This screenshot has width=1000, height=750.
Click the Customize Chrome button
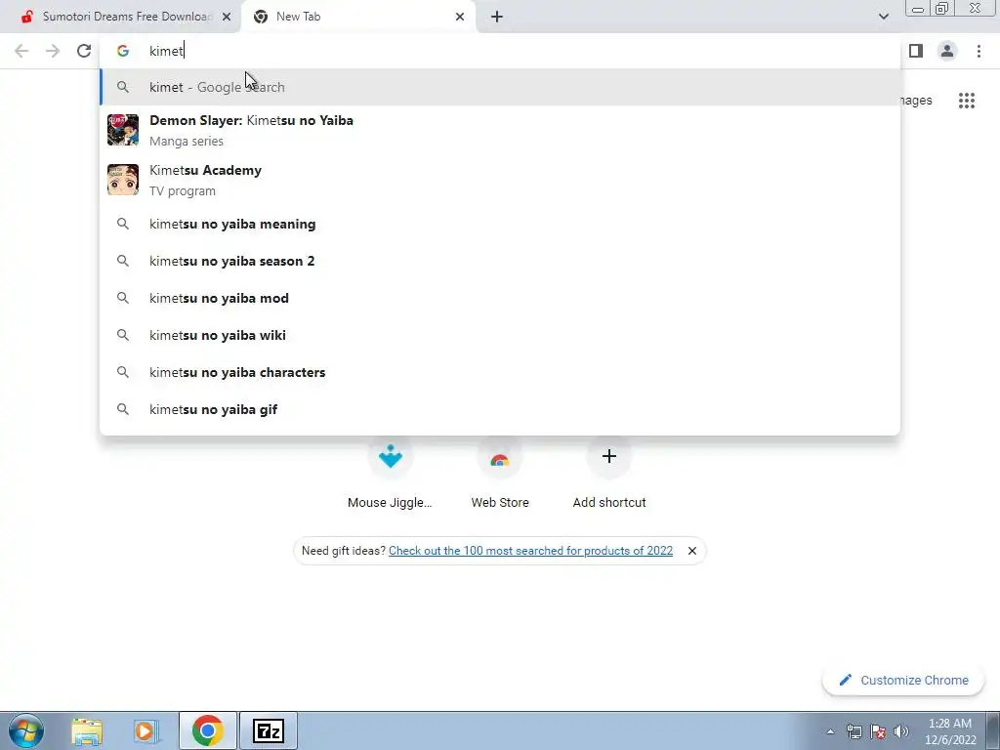(x=903, y=680)
